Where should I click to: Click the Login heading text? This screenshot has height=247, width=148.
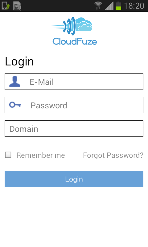[19, 61]
